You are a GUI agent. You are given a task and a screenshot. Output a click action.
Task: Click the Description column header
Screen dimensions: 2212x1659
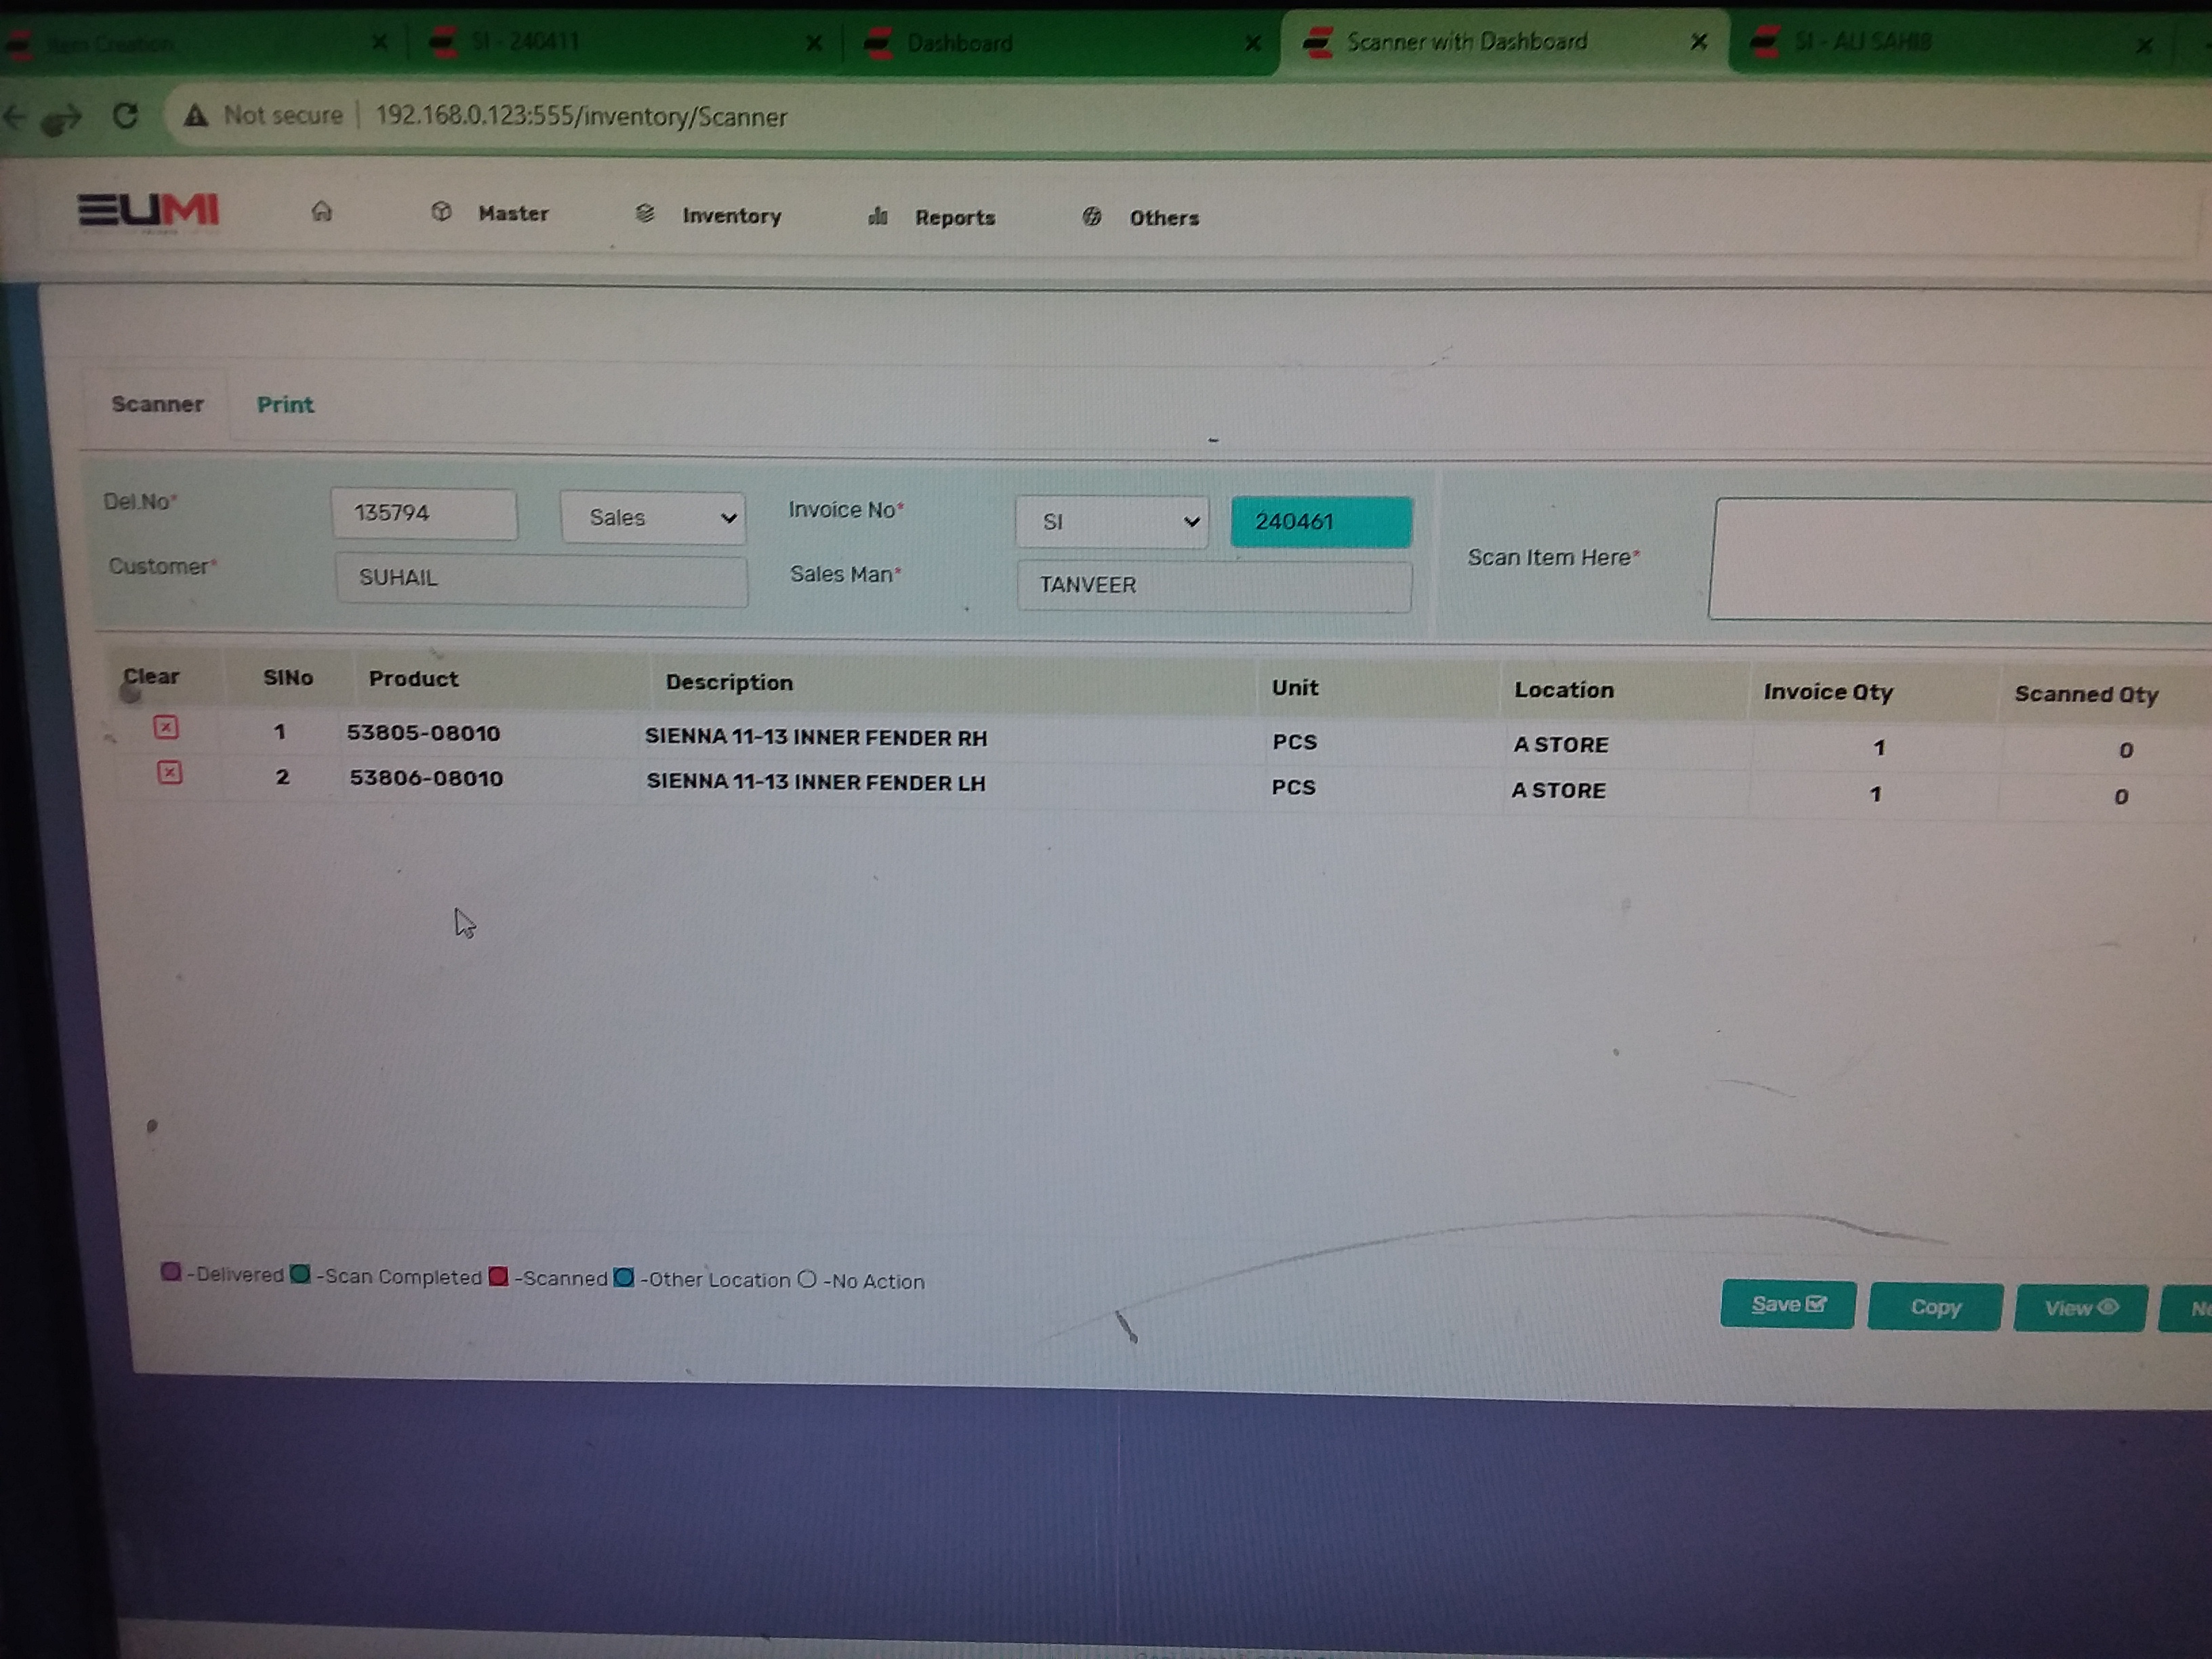point(729,682)
